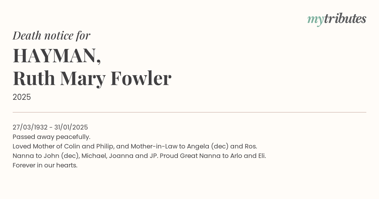Click the mytributes logo
This screenshot has width=379, height=199.
click(337, 19)
